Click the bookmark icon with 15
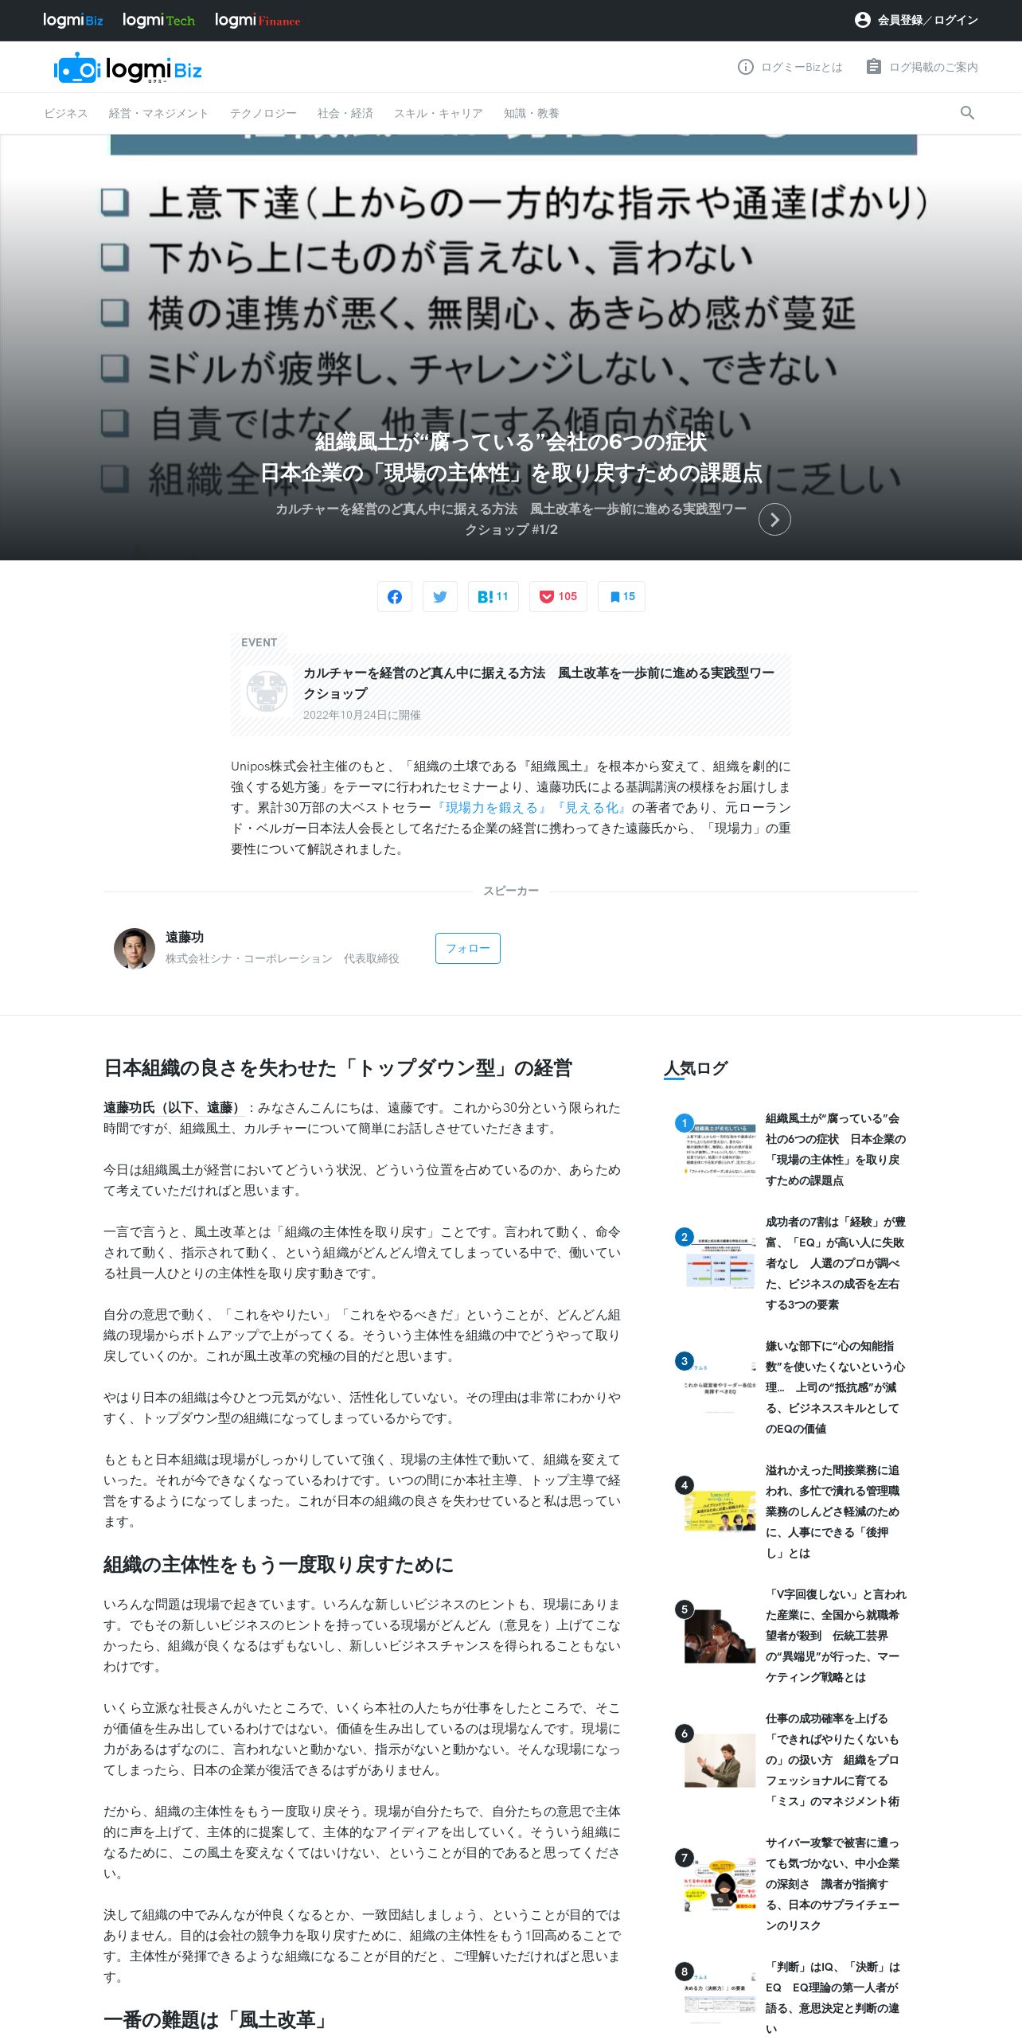Image resolution: width=1022 pixels, height=2044 pixels. coord(622,596)
